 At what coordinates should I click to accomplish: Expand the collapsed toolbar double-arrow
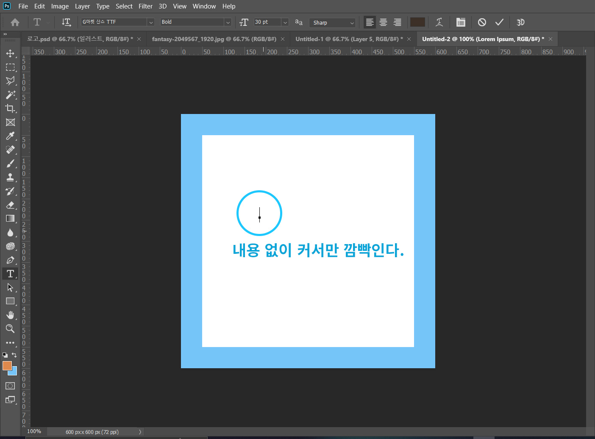point(5,34)
